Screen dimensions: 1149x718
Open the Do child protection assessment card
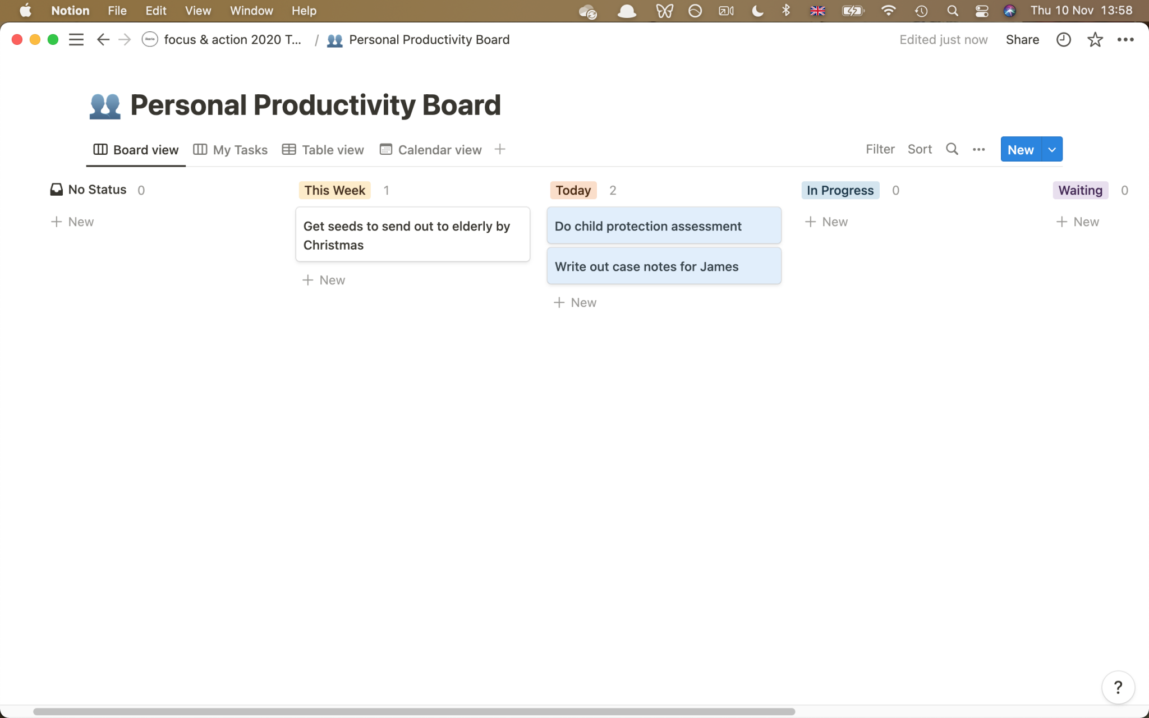[x=664, y=225]
